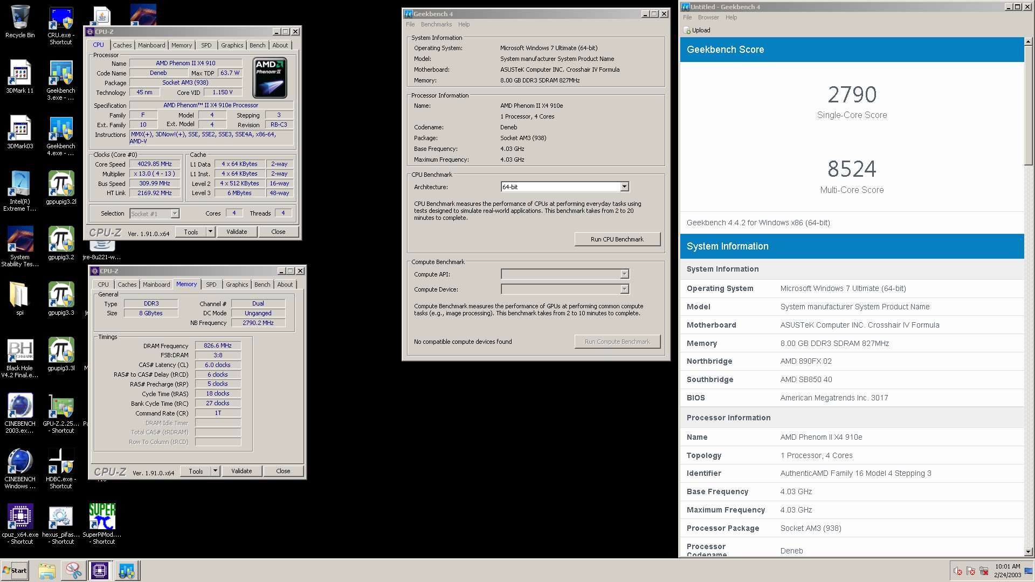1035x582 pixels.
Task: Click scrollbar up arrow in Geekbench results
Action: pyautogui.click(x=1028, y=41)
